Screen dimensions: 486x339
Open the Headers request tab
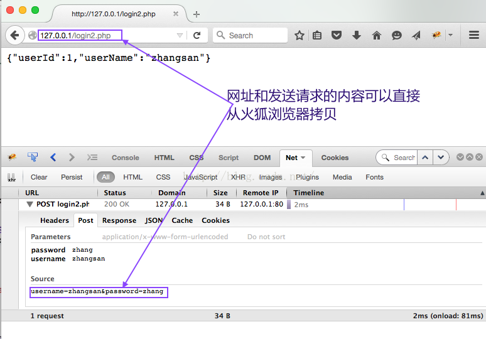tap(55, 220)
